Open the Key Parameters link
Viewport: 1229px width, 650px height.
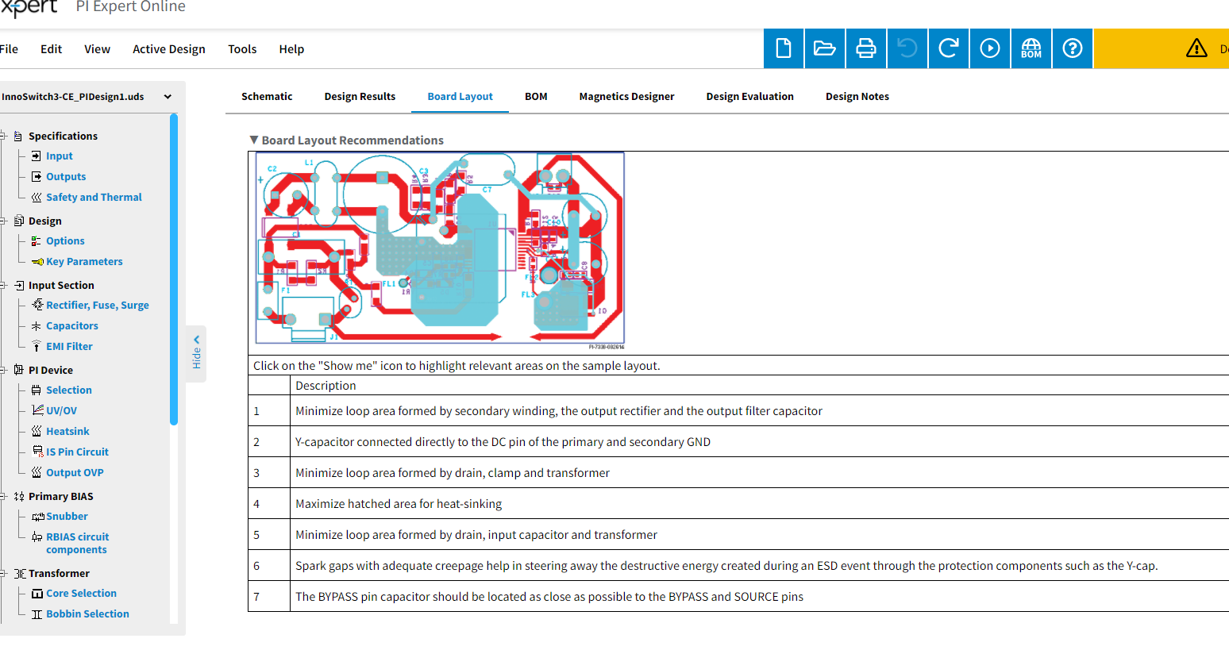(x=84, y=262)
